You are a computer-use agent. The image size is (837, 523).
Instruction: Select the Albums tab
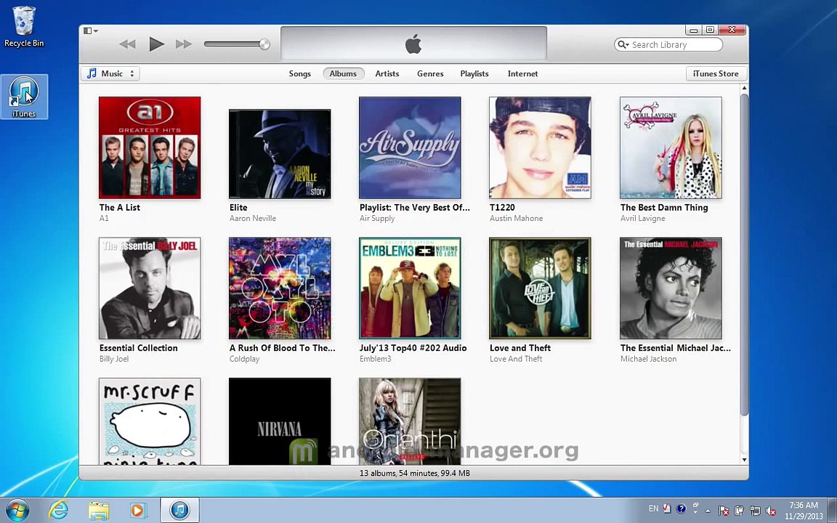[x=343, y=73]
